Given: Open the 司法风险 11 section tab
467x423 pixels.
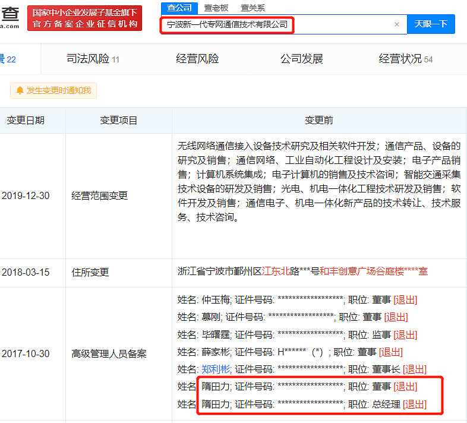Looking at the screenshot, I should click(93, 59).
